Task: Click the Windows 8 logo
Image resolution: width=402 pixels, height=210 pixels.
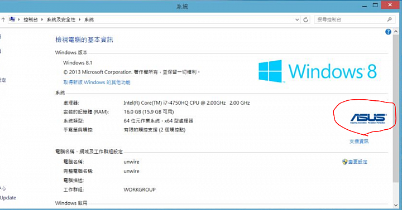Action: 317,71
